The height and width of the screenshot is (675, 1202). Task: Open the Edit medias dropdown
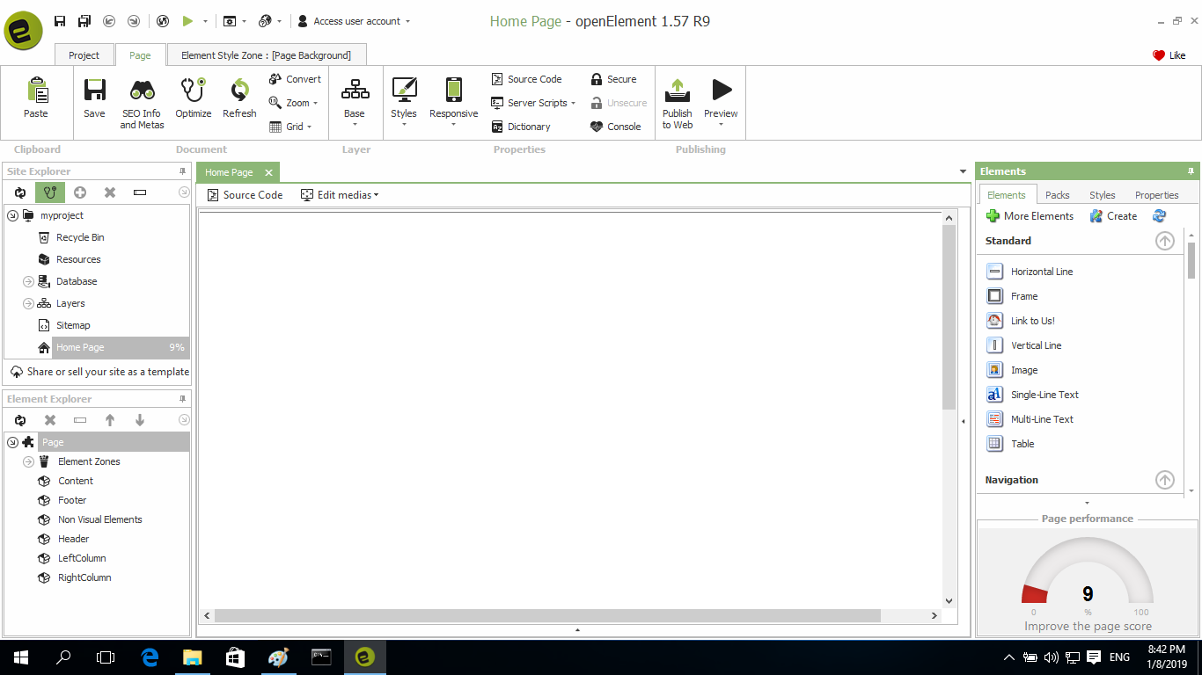340,195
